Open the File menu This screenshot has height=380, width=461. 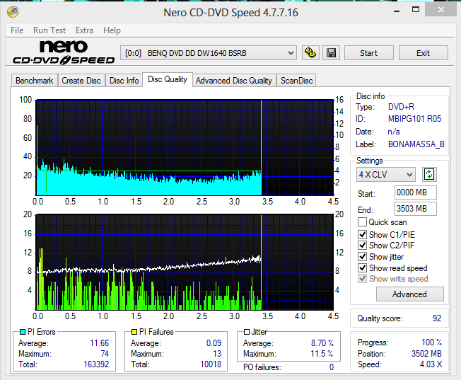coord(17,30)
